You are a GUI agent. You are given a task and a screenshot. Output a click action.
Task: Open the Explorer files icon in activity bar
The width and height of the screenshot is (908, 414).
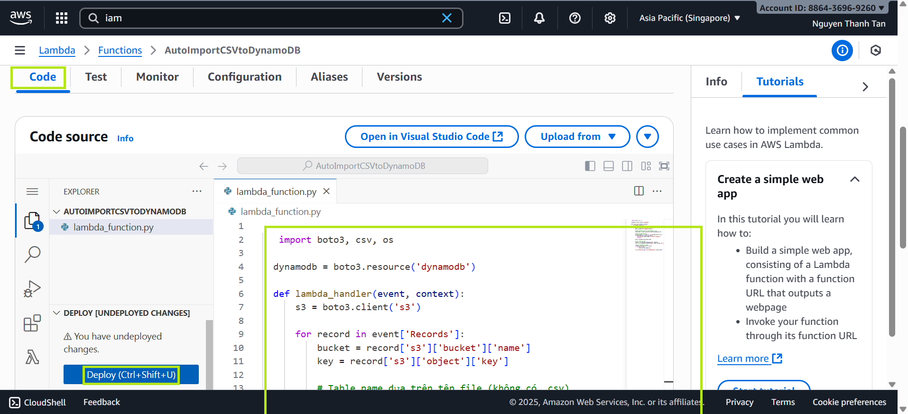point(32,221)
